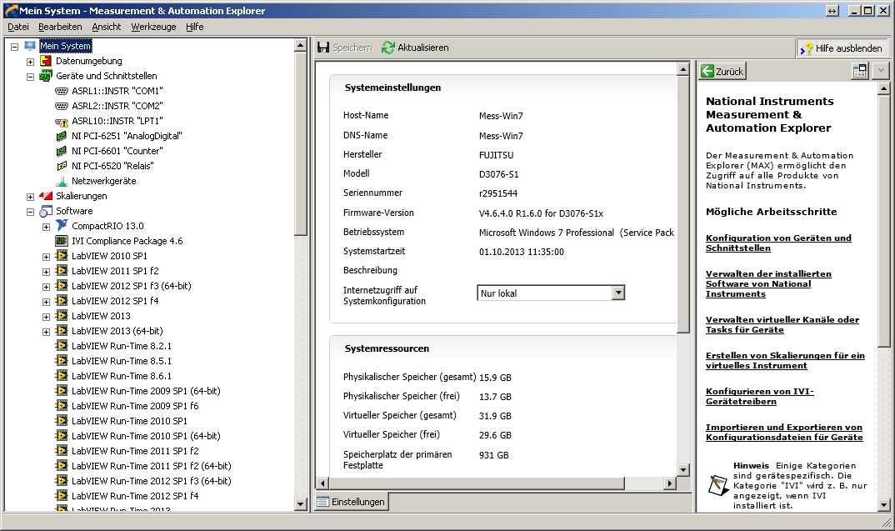
Task: Open the Internetzugriff Nur lokal dropdown
Action: (x=618, y=293)
